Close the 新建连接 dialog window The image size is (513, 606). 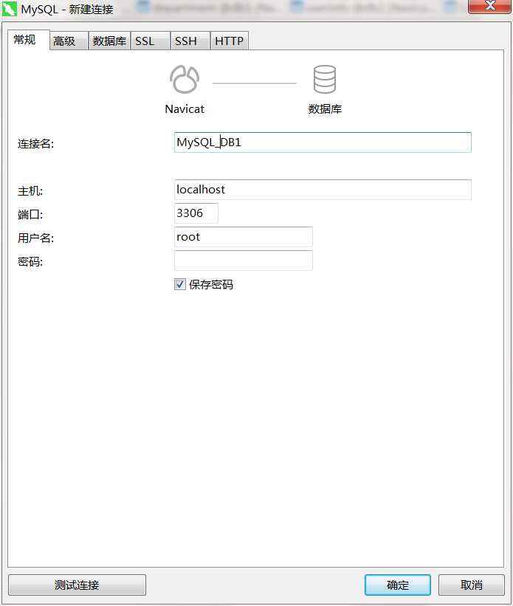click(490, 6)
